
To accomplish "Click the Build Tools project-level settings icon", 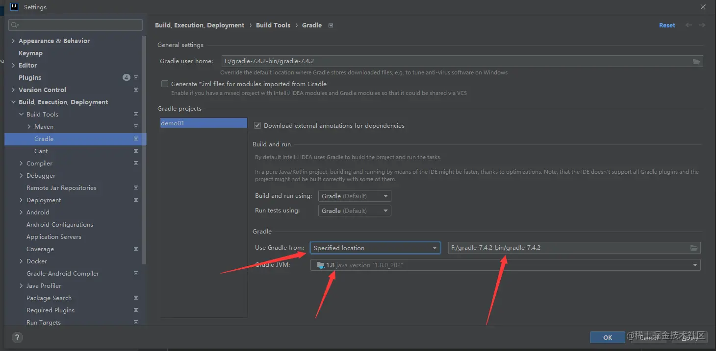I will 136,114.
